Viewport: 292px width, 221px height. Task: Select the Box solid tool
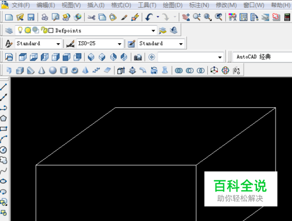click(20, 71)
